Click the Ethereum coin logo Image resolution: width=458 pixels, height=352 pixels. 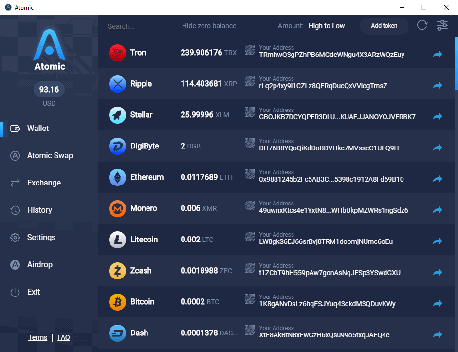(117, 177)
